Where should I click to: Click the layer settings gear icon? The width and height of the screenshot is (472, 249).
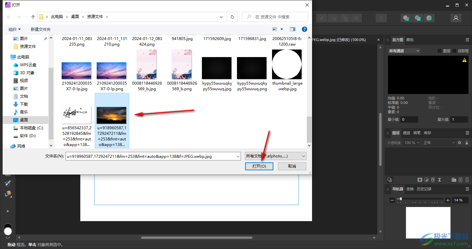[x=460, y=143]
